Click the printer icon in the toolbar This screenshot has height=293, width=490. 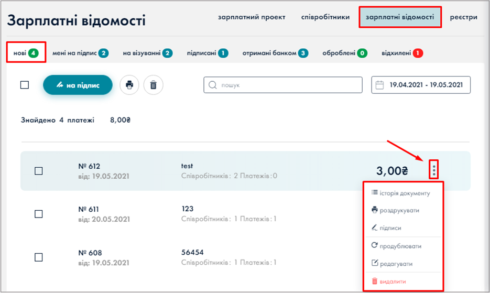point(129,85)
